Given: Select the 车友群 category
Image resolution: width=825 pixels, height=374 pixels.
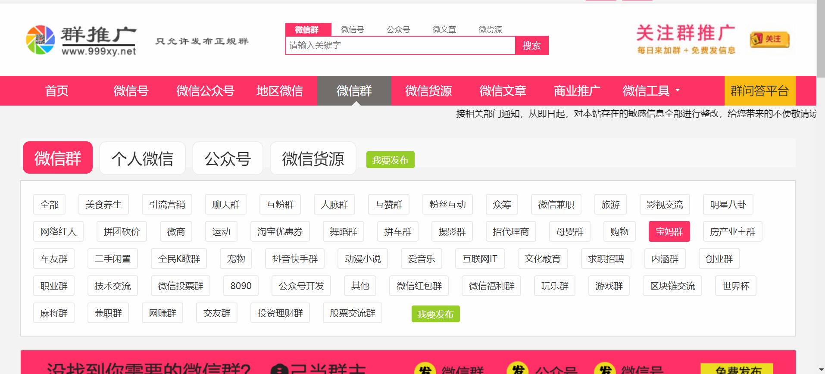Looking at the screenshot, I should [54, 259].
